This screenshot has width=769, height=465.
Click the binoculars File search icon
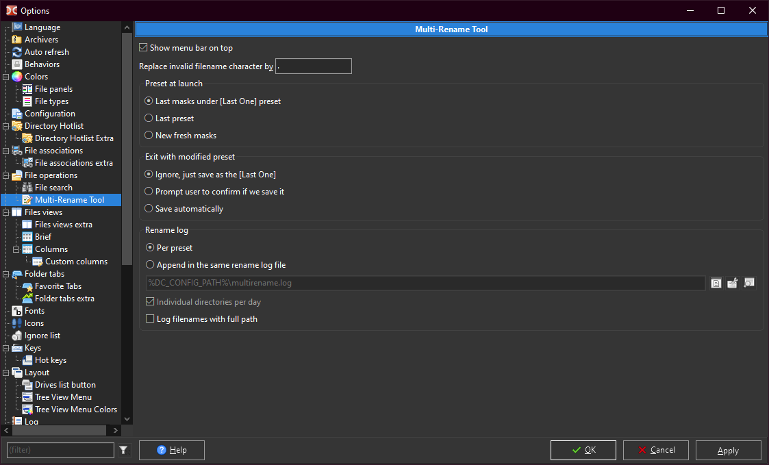point(27,188)
